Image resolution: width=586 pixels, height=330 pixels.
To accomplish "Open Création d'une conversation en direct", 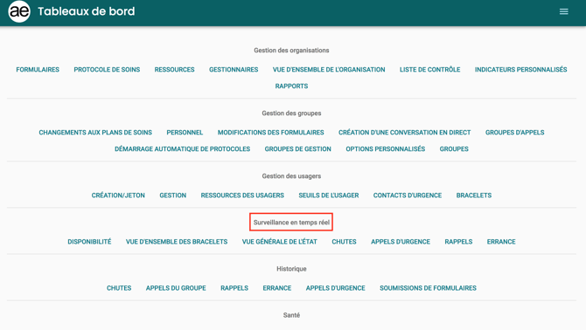I will [x=404, y=133].
